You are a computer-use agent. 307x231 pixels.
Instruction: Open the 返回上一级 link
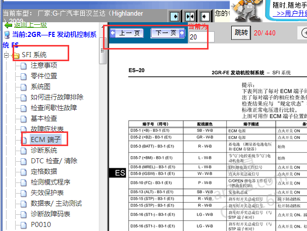click(x=30, y=25)
